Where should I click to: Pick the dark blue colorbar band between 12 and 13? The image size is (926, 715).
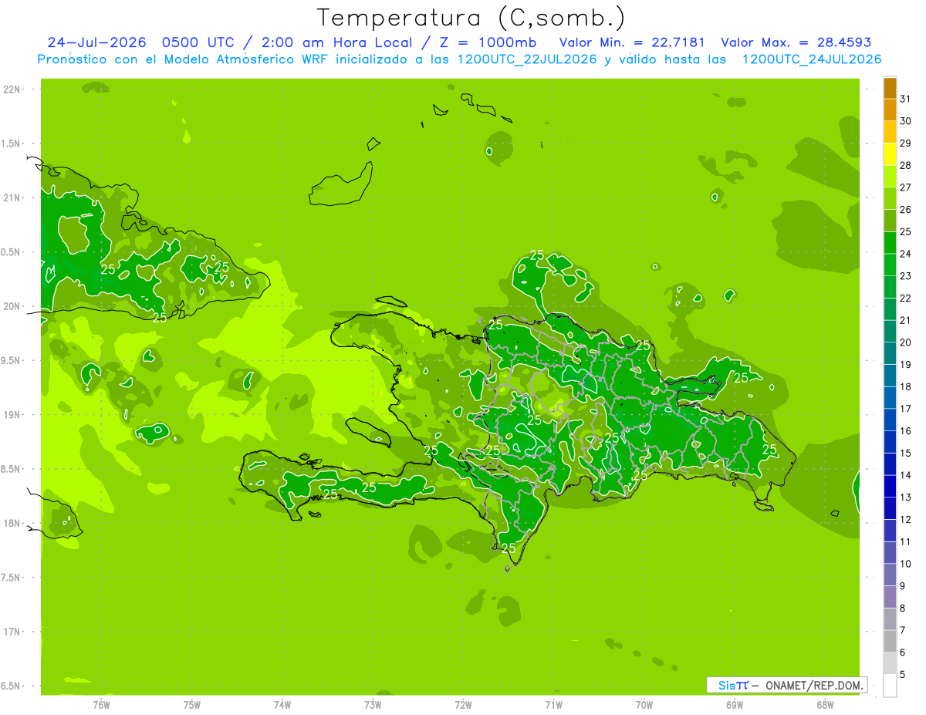(890, 508)
